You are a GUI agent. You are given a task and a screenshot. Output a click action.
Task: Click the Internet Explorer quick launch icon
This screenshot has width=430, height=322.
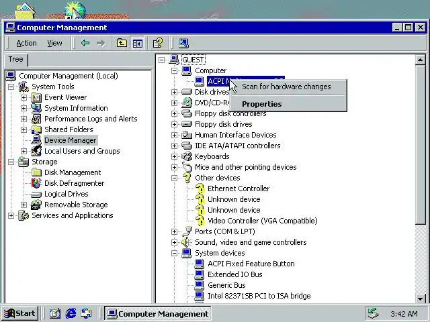[71, 313]
